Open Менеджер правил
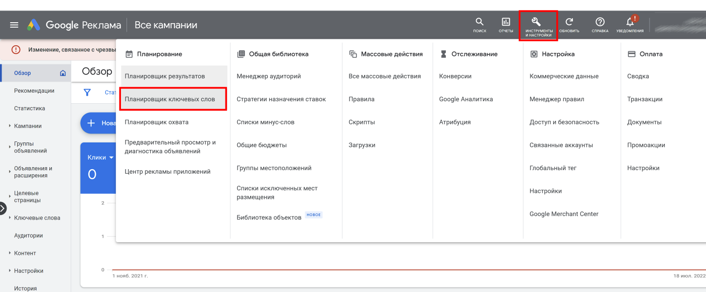 [557, 99]
